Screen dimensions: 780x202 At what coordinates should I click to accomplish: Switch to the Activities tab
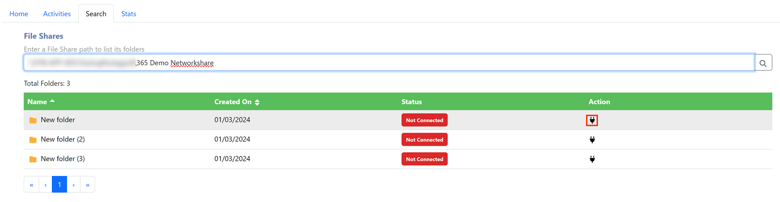[57, 14]
